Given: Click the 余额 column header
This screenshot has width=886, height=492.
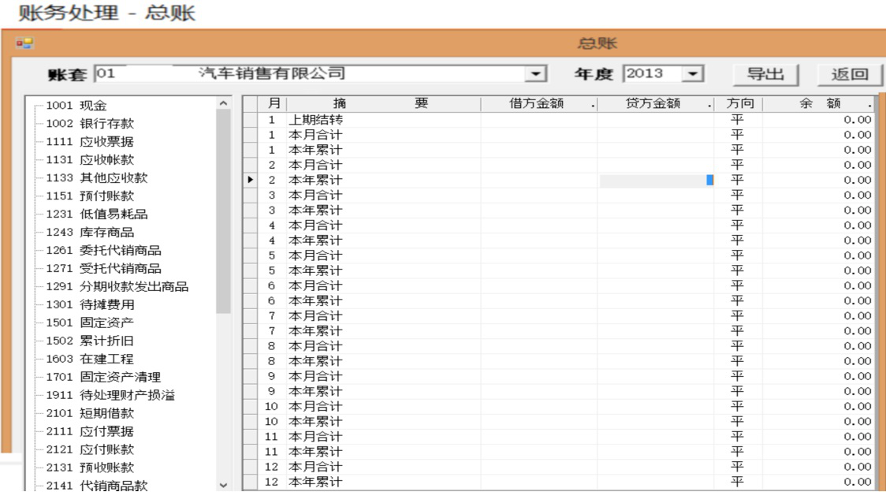Looking at the screenshot, I should pos(820,103).
